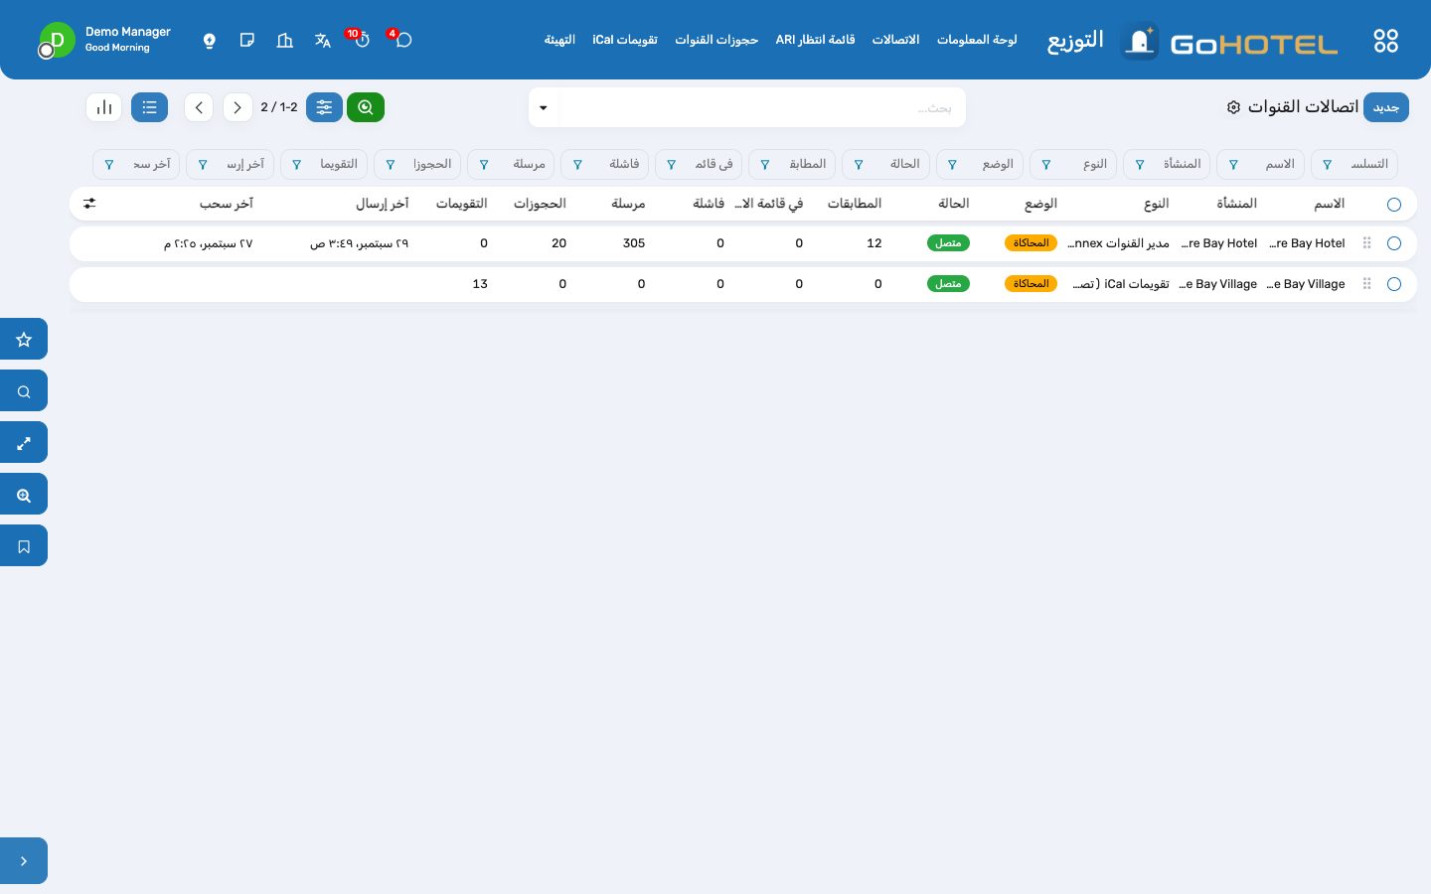Click the side panel magnifier search icon

tap(24, 391)
